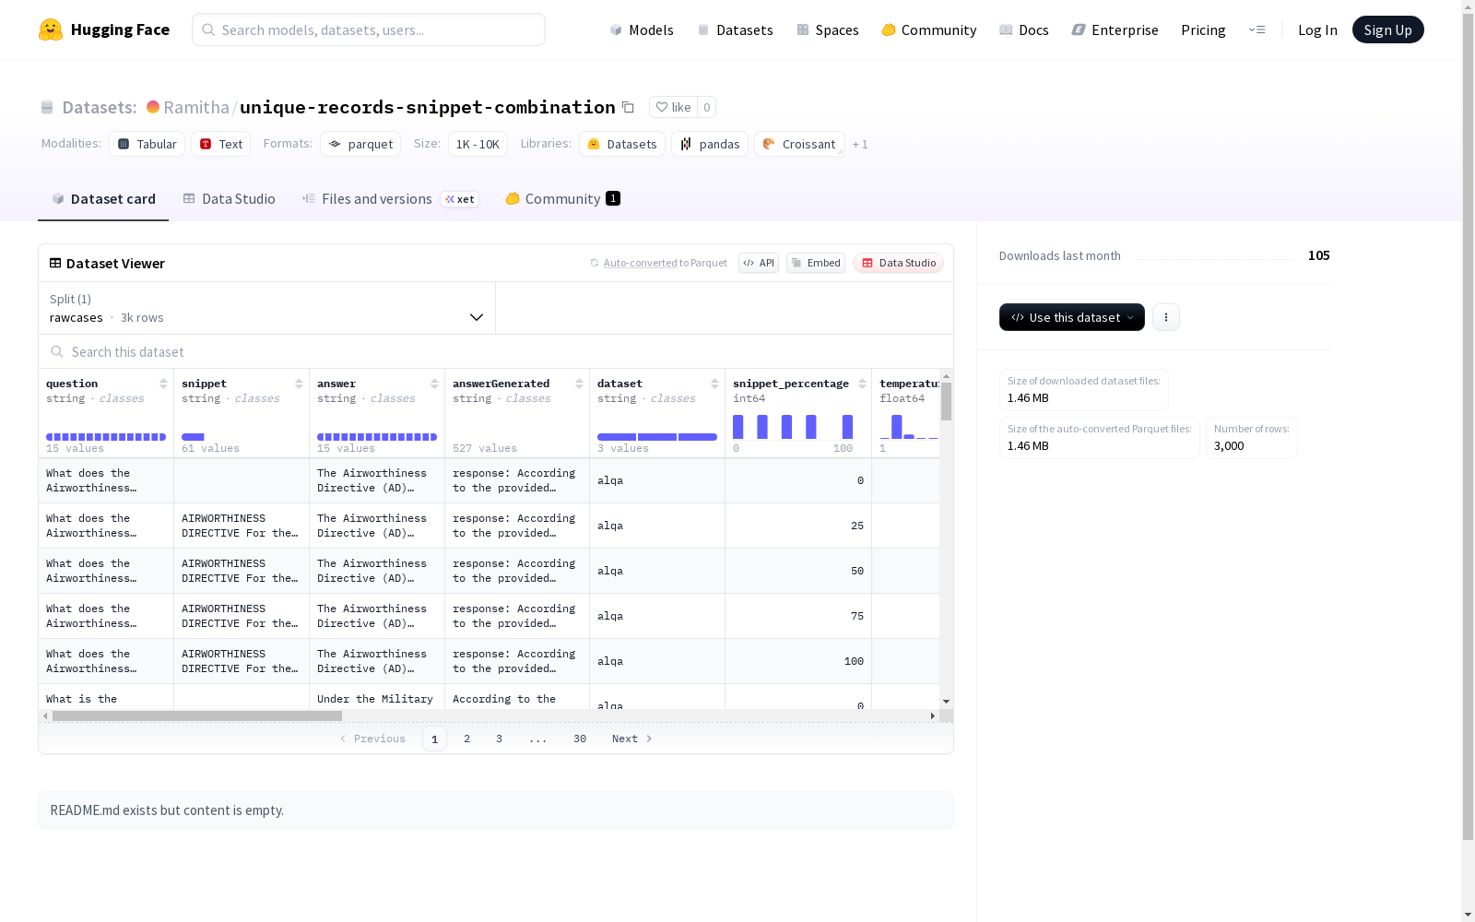The image size is (1475, 922).
Task: Go to Models in the top navigation
Action: 642,30
